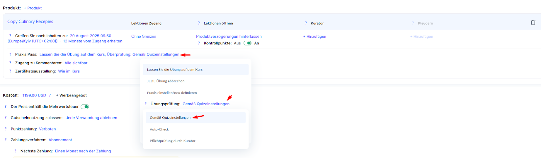
Task: Click help icon beside Gutscheinnutzung zulassen
Action: point(6,118)
